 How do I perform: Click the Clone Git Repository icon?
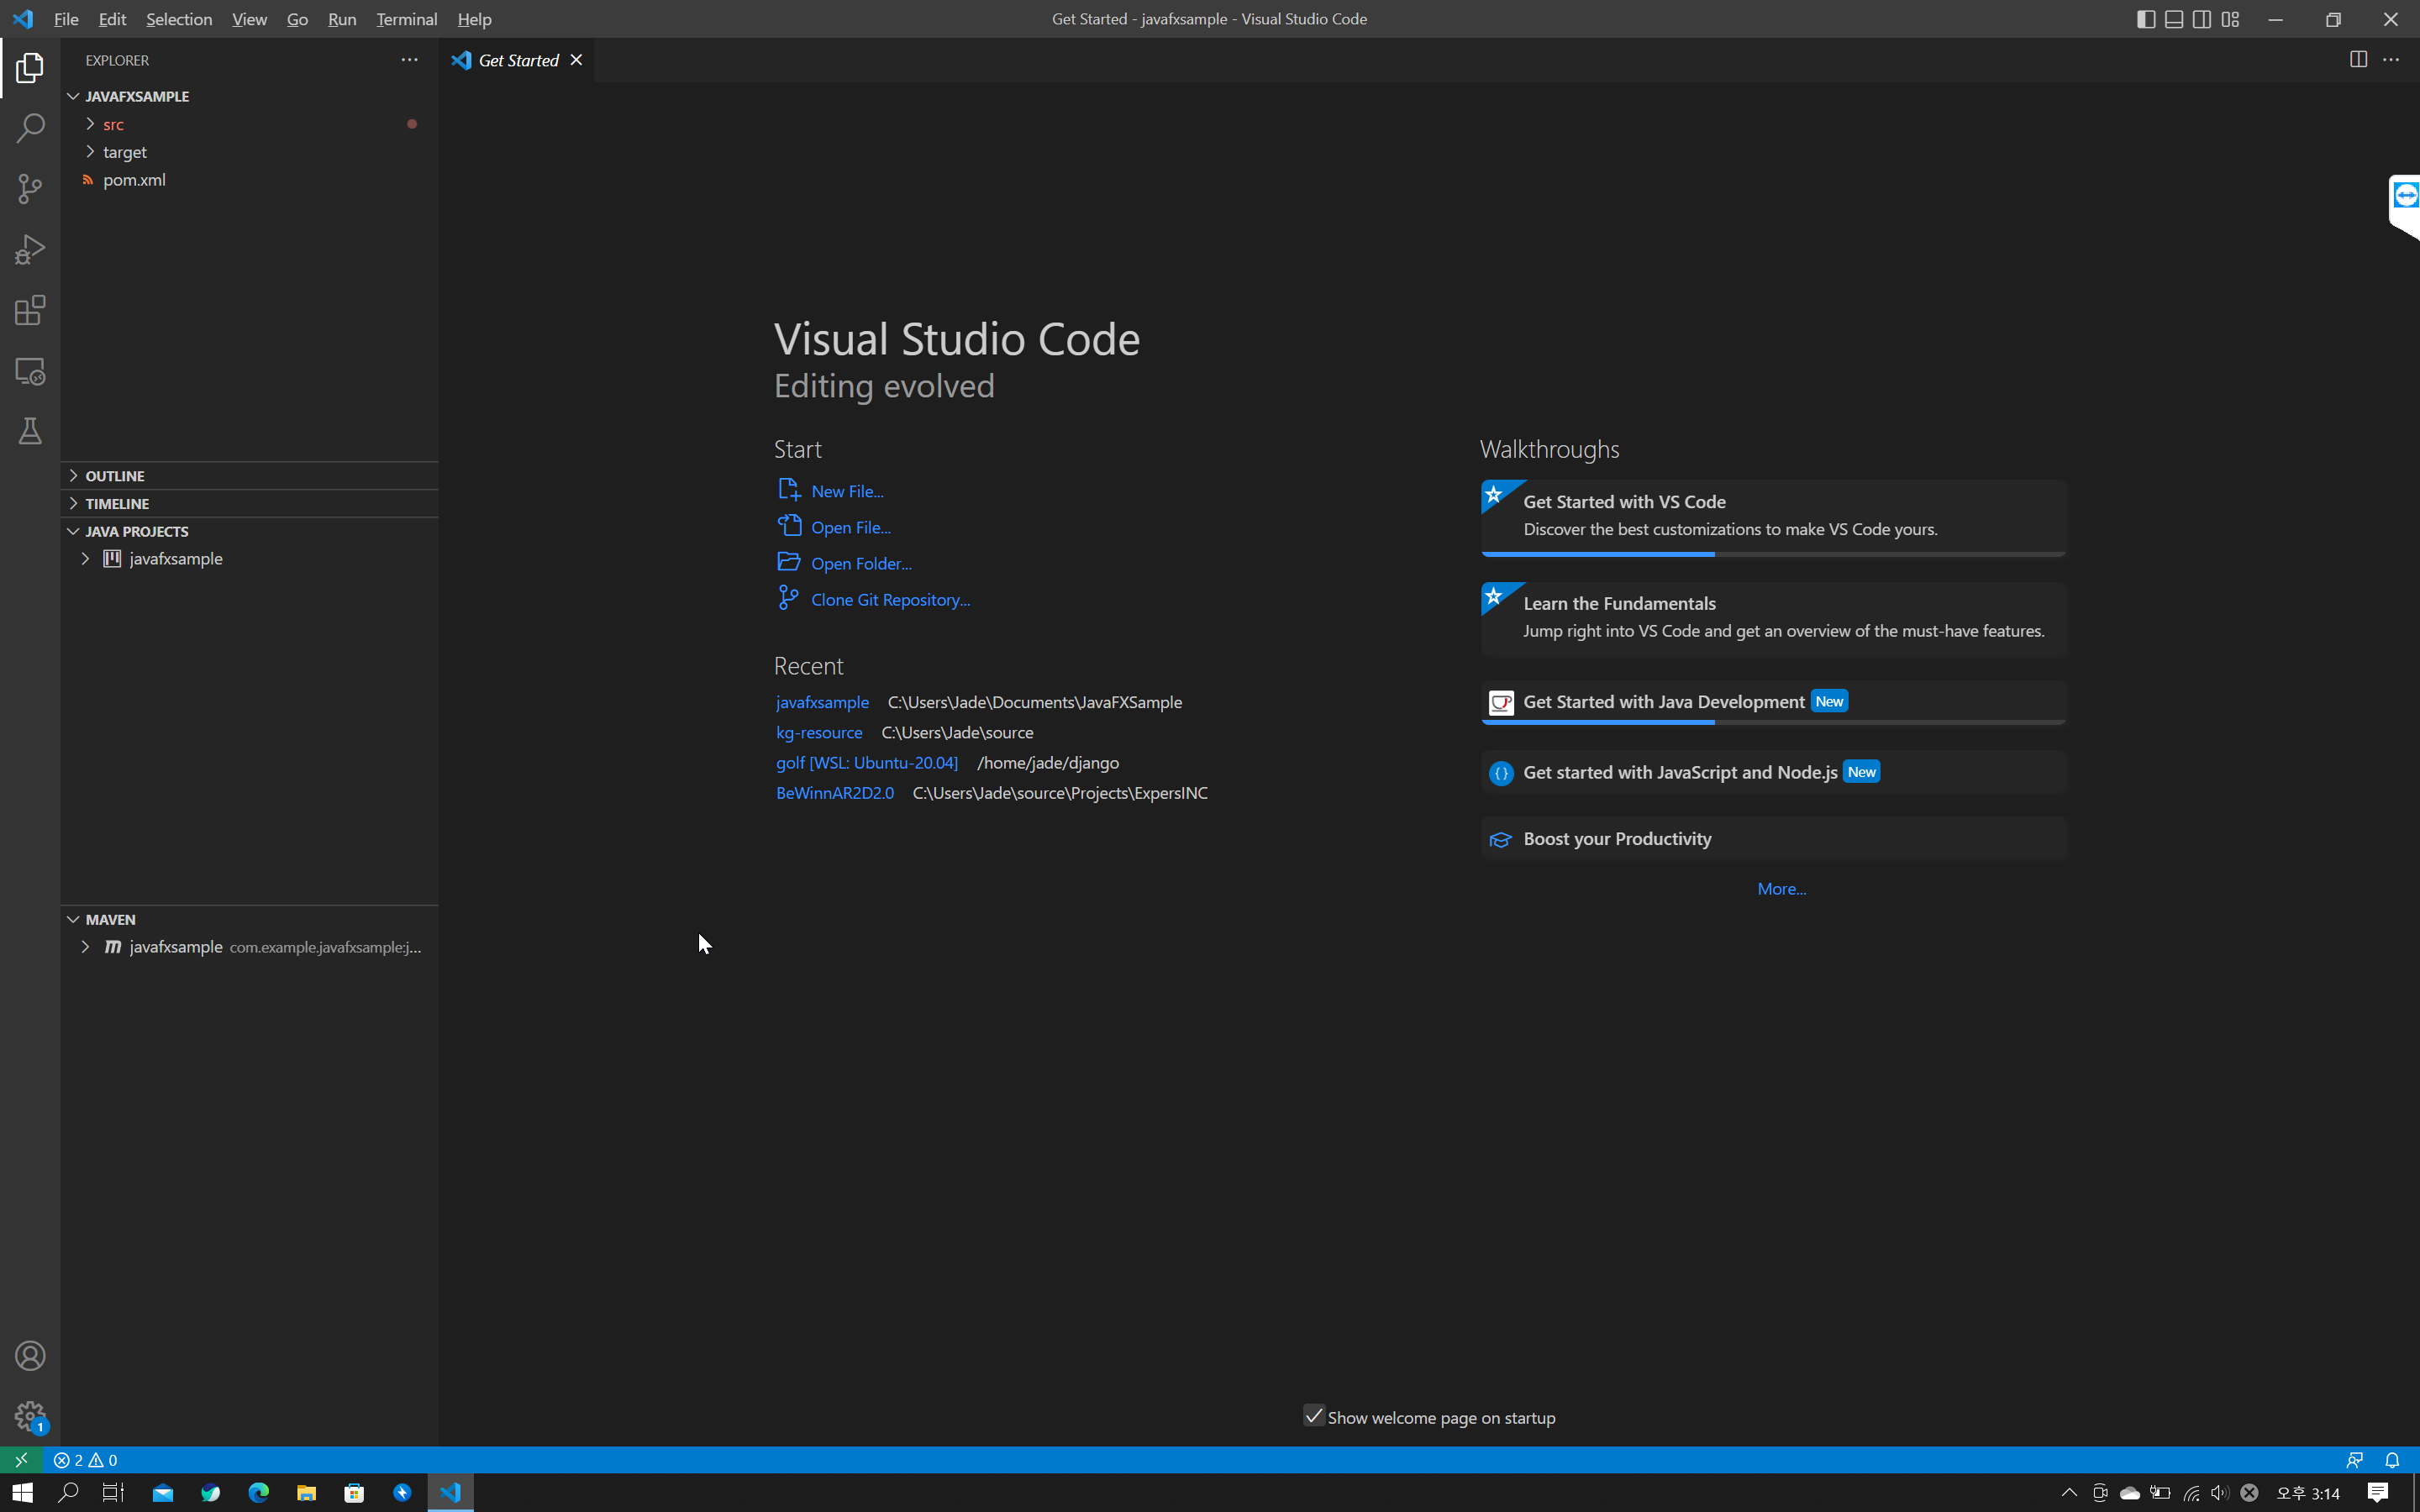pos(789,598)
